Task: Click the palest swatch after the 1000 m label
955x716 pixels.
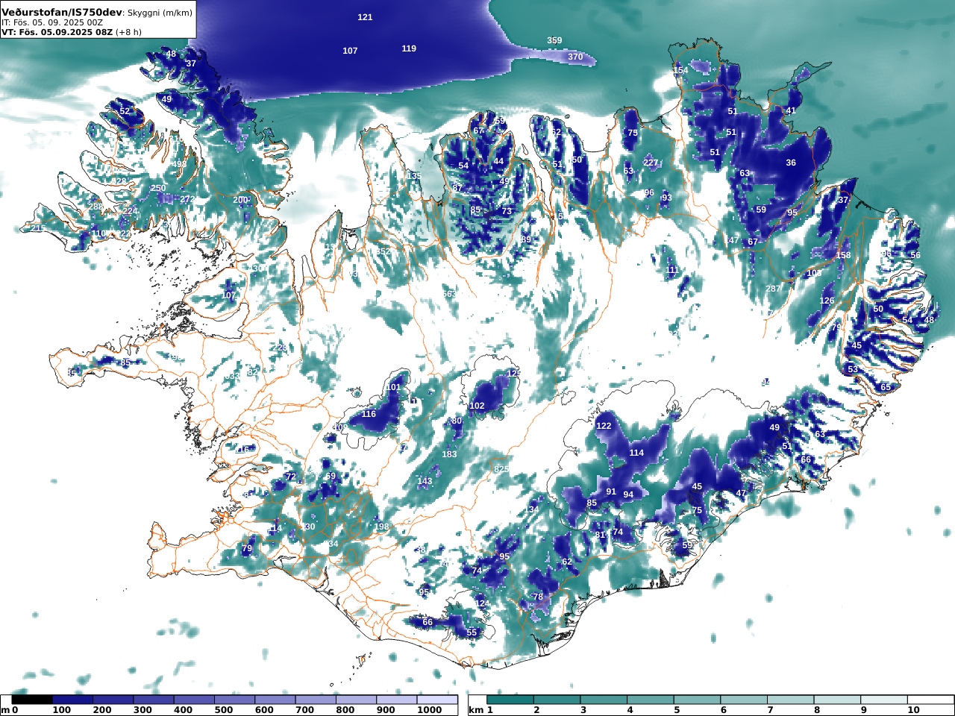Action: pos(436,700)
